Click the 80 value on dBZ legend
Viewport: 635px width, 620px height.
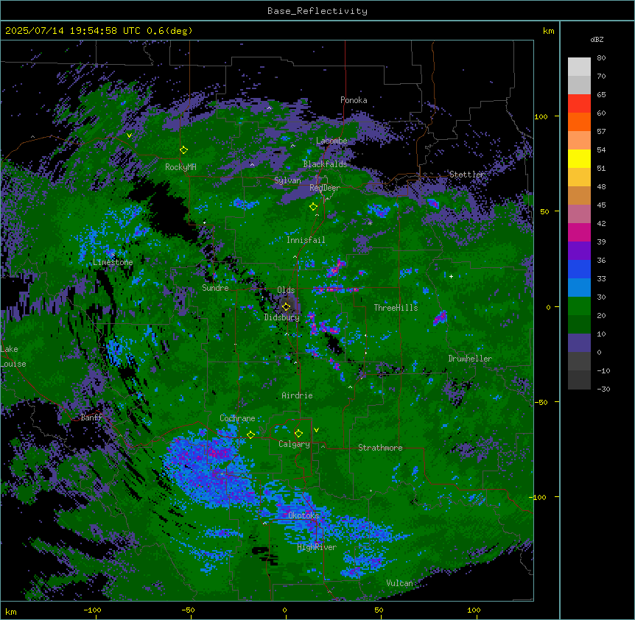click(x=601, y=58)
